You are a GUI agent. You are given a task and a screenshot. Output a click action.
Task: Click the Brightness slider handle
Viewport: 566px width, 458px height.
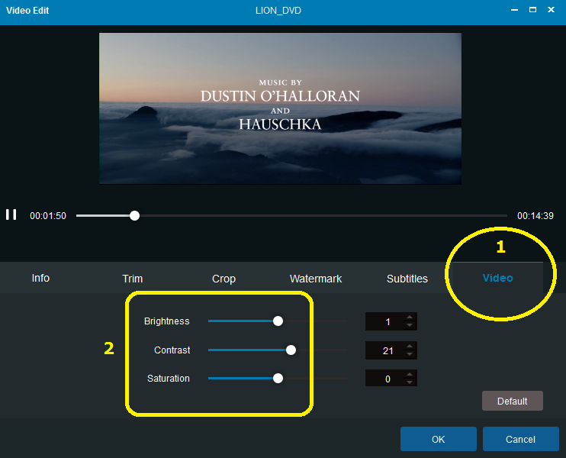(x=278, y=321)
